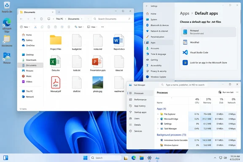The height and width of the screenshot is (162, 243).
Task: Click Look for an app in Microsoft Store
Action: 208,62
